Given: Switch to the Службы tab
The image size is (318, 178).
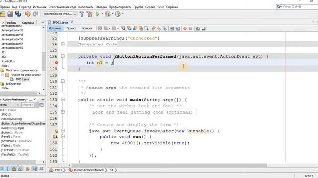Looking at the screenshot, I should [28, 23].
